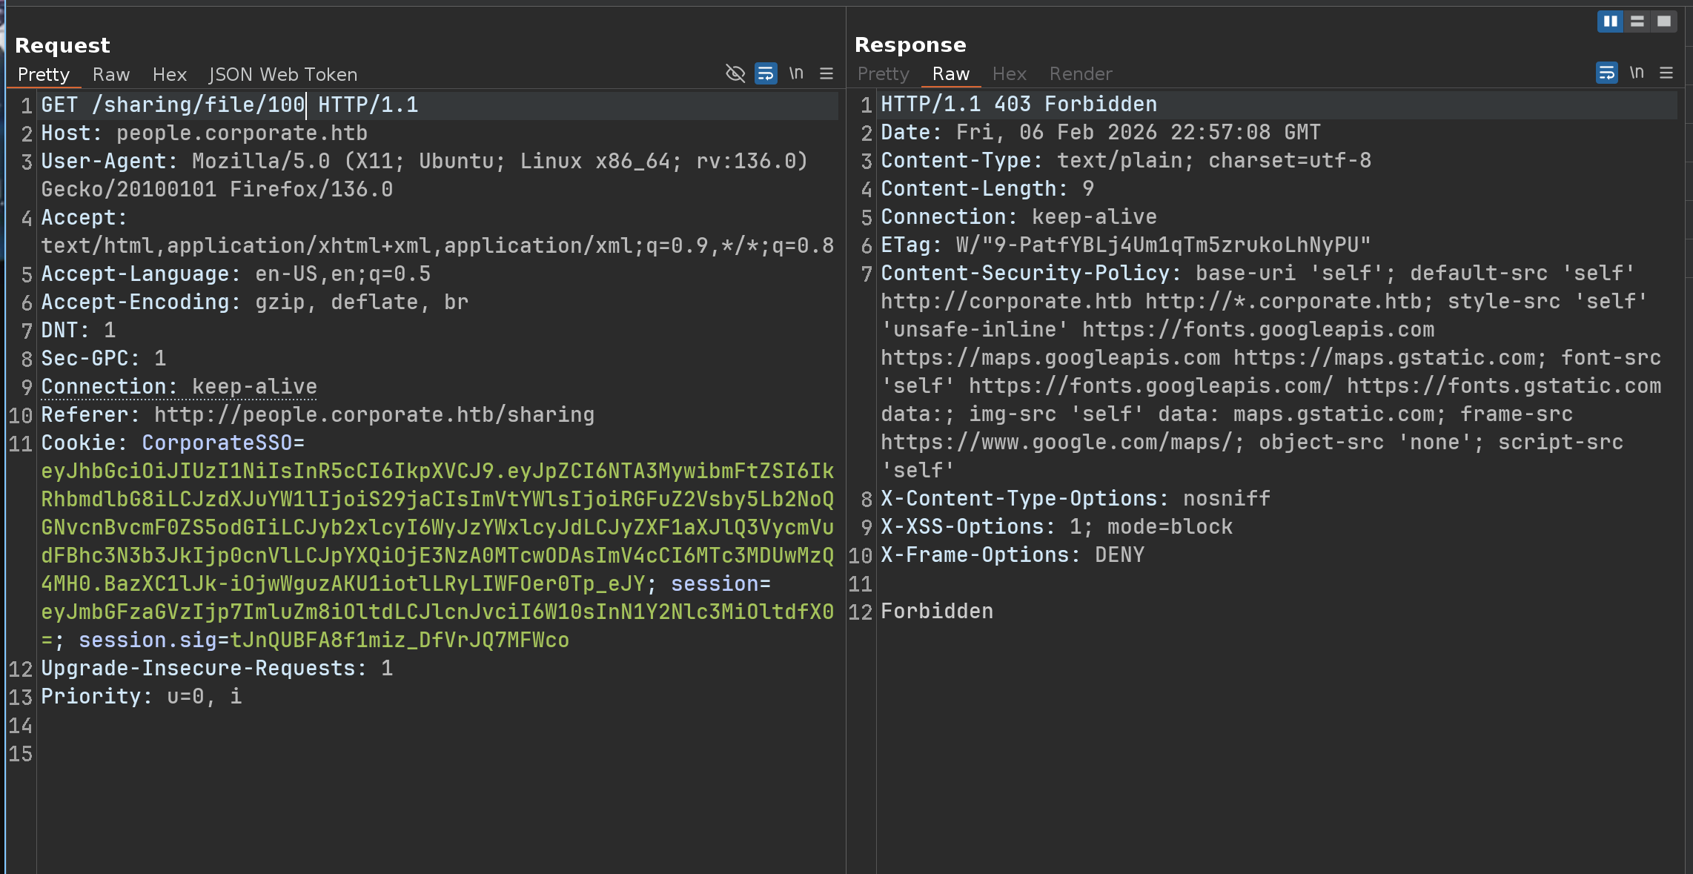Open the Response Render tab

(x=1081, y=73)
